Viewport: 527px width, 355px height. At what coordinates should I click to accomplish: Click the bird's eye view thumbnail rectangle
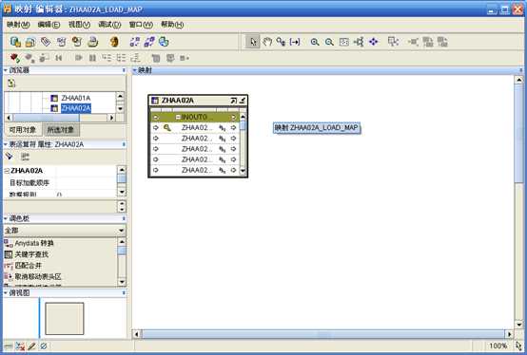coord(65,319)
